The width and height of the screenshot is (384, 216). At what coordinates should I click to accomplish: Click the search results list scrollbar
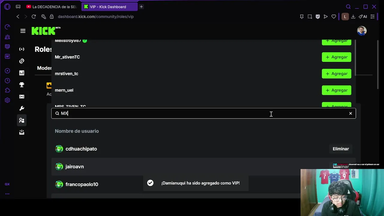(x=355, y=58)
